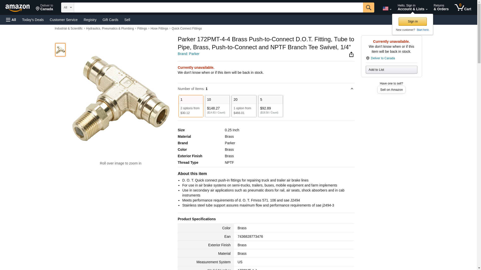
Task: Open the shopping cart
Action: 463,7
